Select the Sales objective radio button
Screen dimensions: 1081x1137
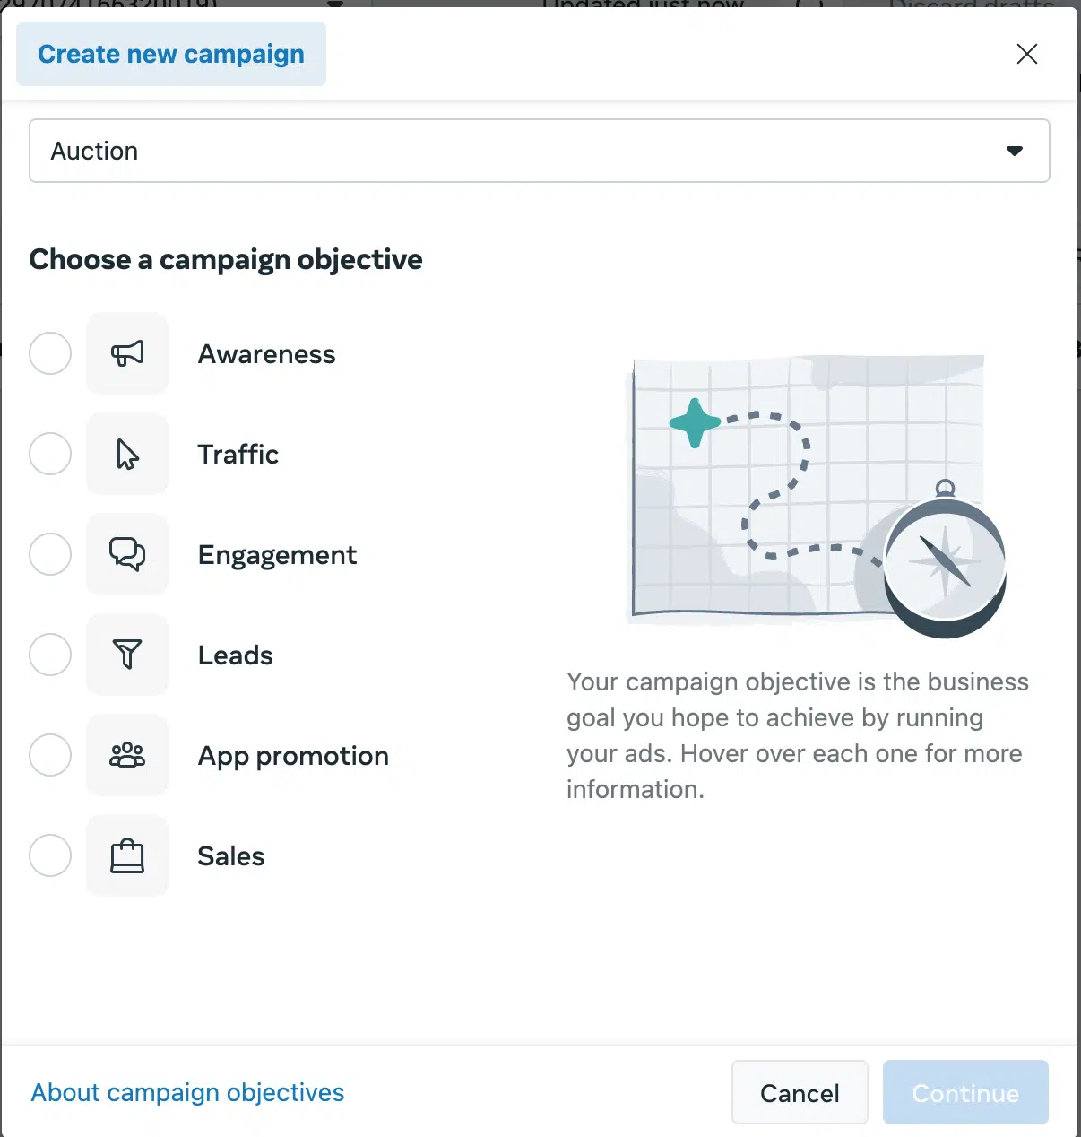pos(50,855)
